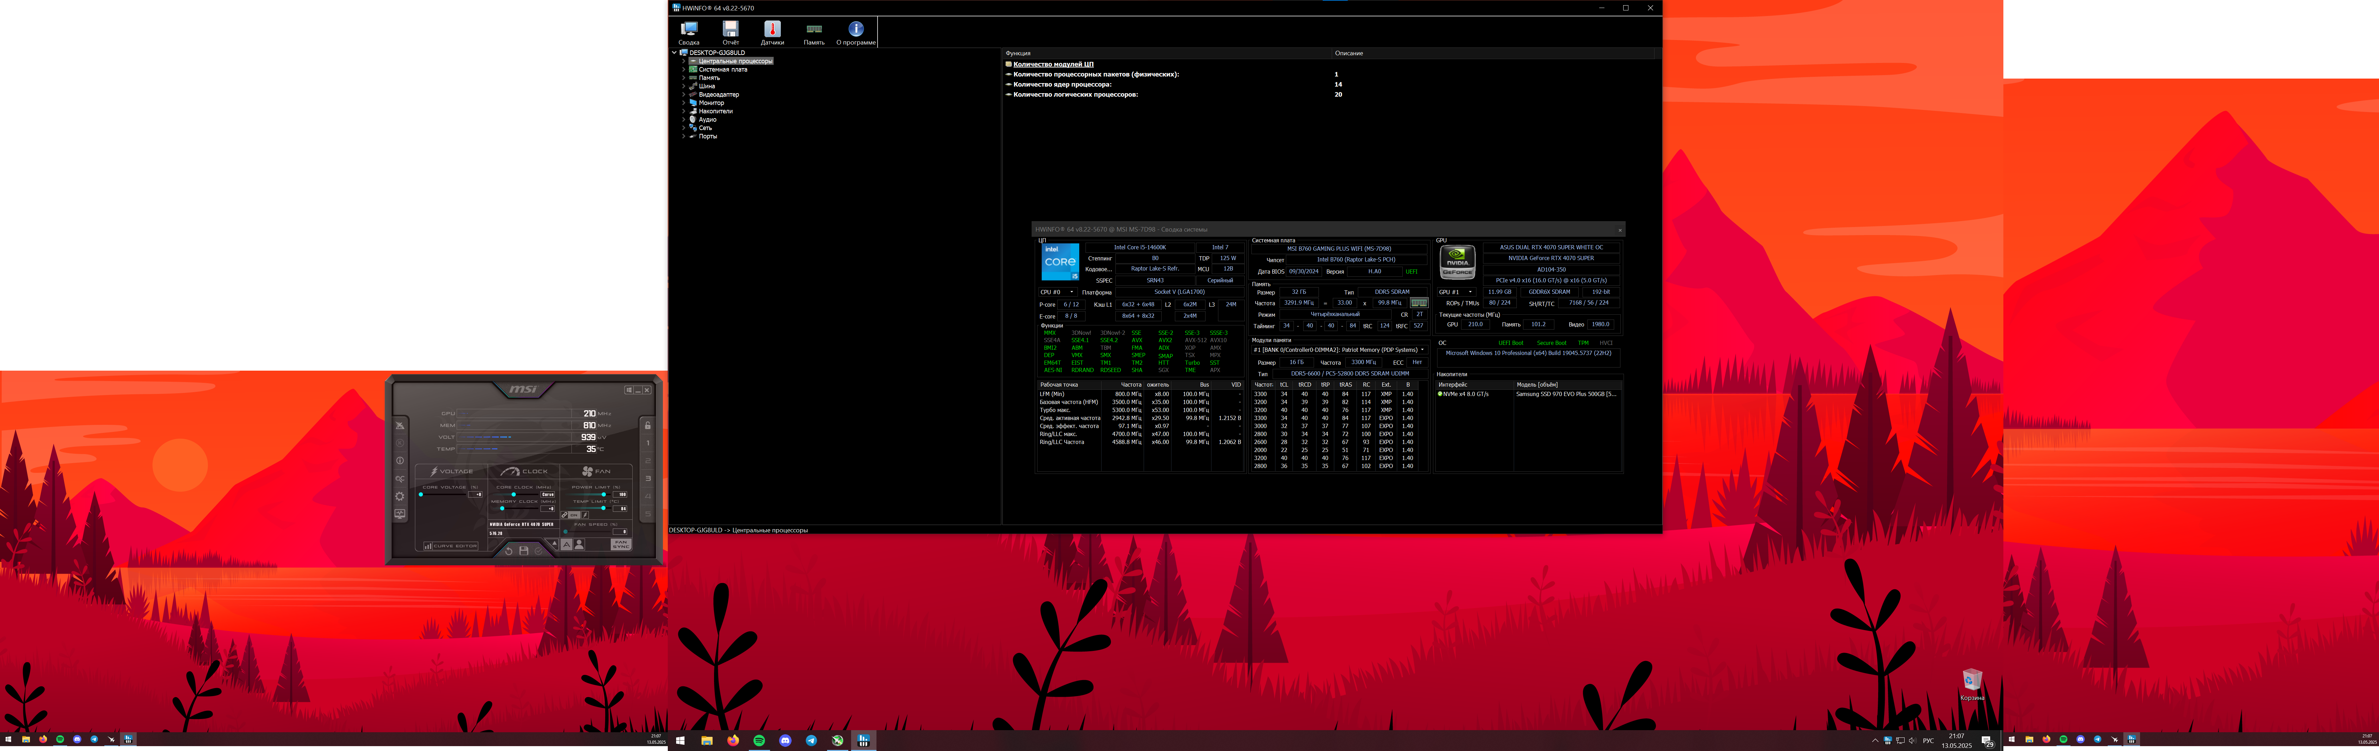
Task: Reset Afterburner settings icon
Action: coord(509,551)
